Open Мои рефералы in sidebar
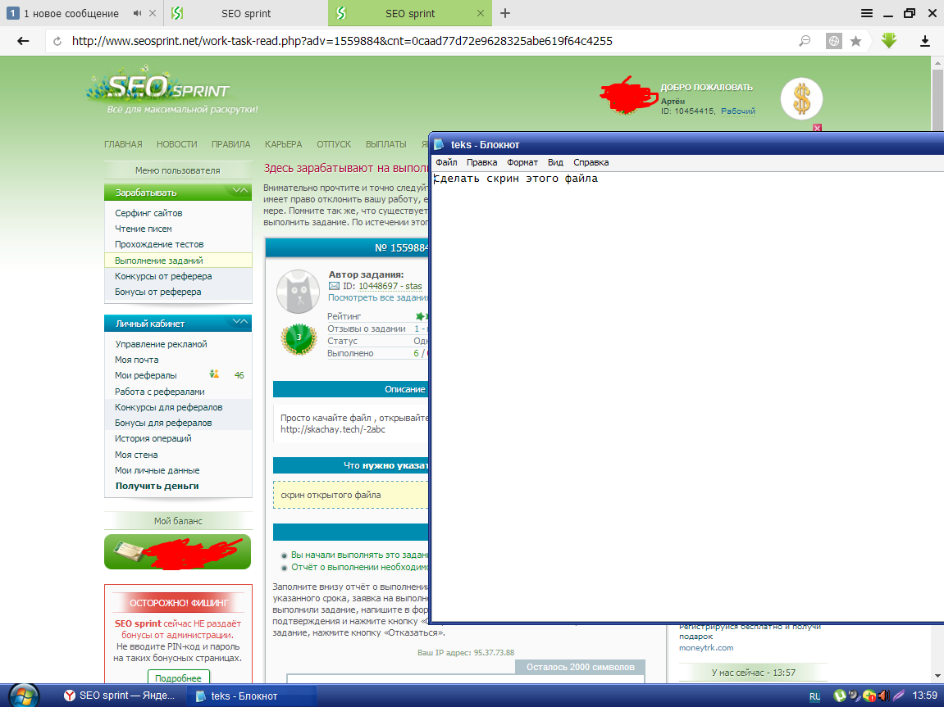Screen dimensions: 944x707 (x=146, y=375)
